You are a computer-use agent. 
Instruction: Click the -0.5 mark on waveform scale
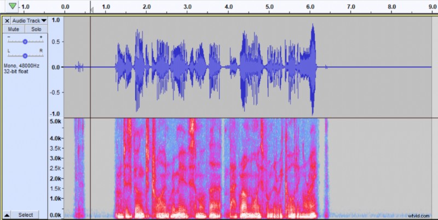click(x=55, y=92)
